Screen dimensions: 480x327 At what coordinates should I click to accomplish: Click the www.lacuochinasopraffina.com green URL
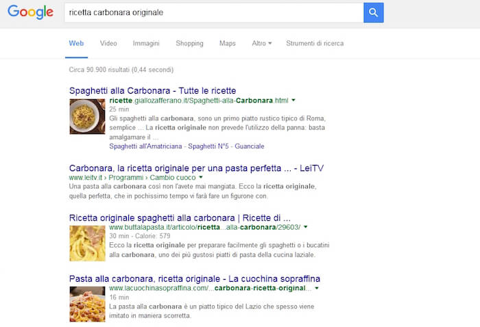tap(211, 288)
